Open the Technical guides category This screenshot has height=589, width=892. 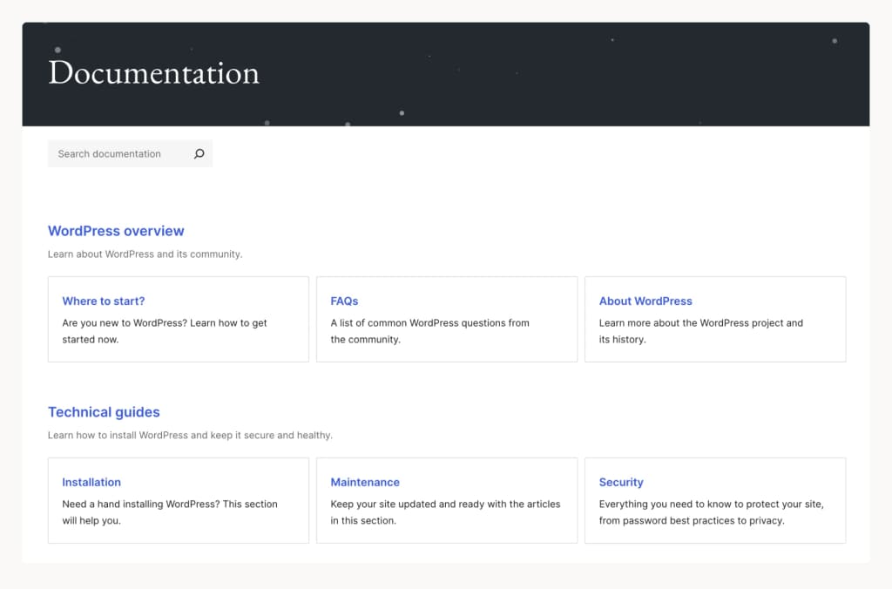click(104, 412)
